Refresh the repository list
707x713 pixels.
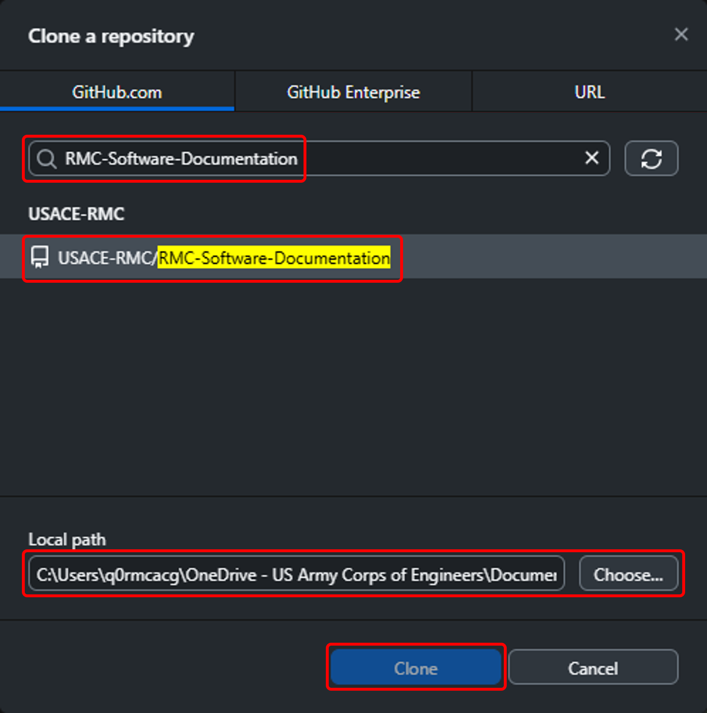coord(652,159)
